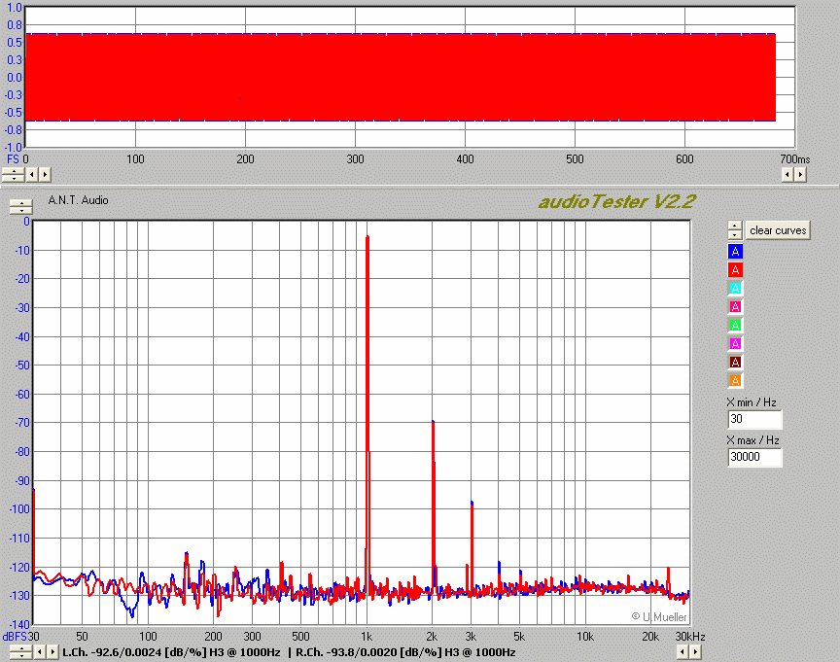Click the down arrow of the stepper beside A.N.T. Audio
This screenshot has height=662, width=840.
[x=21, y=210]
